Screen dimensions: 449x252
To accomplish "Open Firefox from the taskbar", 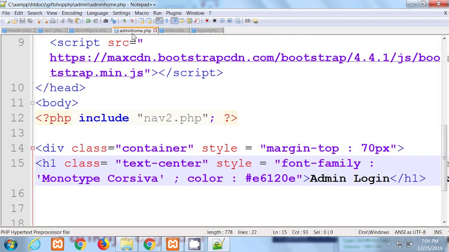I will [x=103, y=244].
